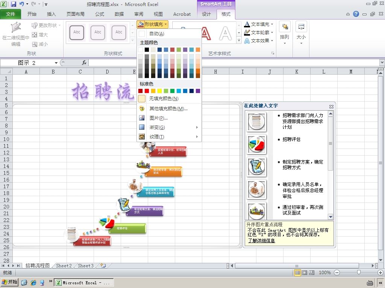Image resolution: width=385 pixels, height=288 pixels.
Task: Switch to Sheet2 worksheet tab
Action: click(64, 266)
